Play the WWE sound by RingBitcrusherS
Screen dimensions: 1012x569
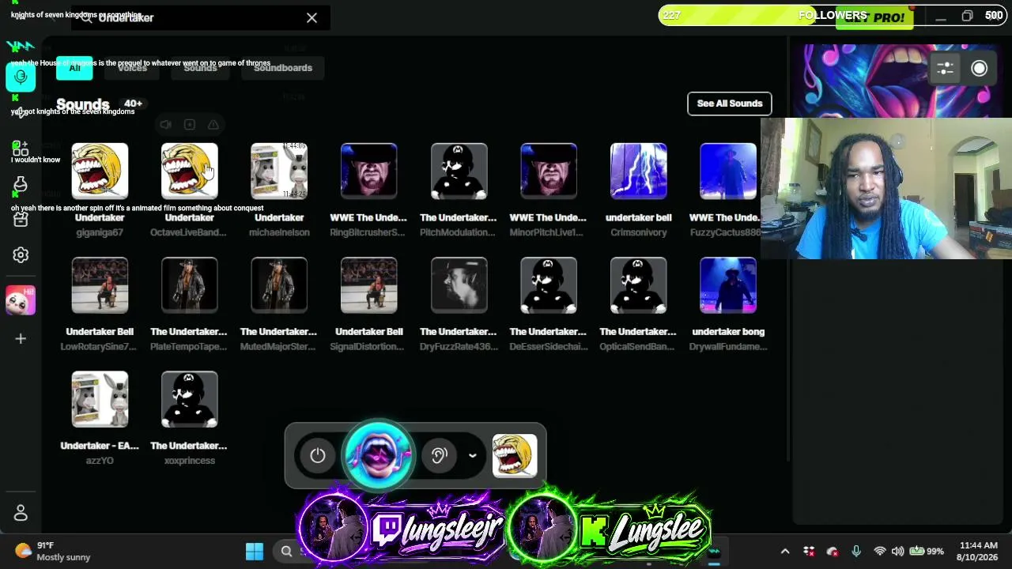pyautogui.click(x=369, y=171)
